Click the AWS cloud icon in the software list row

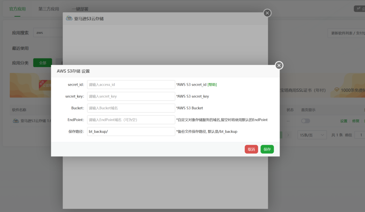click(x=16, y=121)
